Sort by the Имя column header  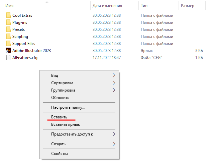[9, 6]
